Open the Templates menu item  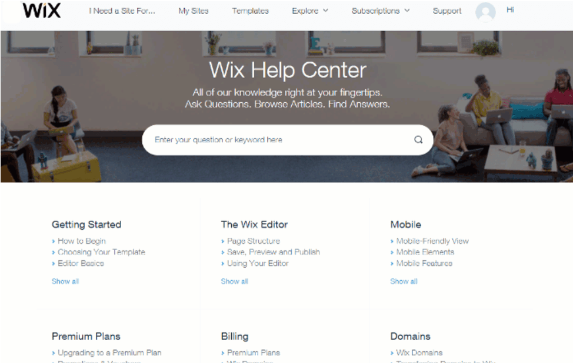tap(251, 11)
